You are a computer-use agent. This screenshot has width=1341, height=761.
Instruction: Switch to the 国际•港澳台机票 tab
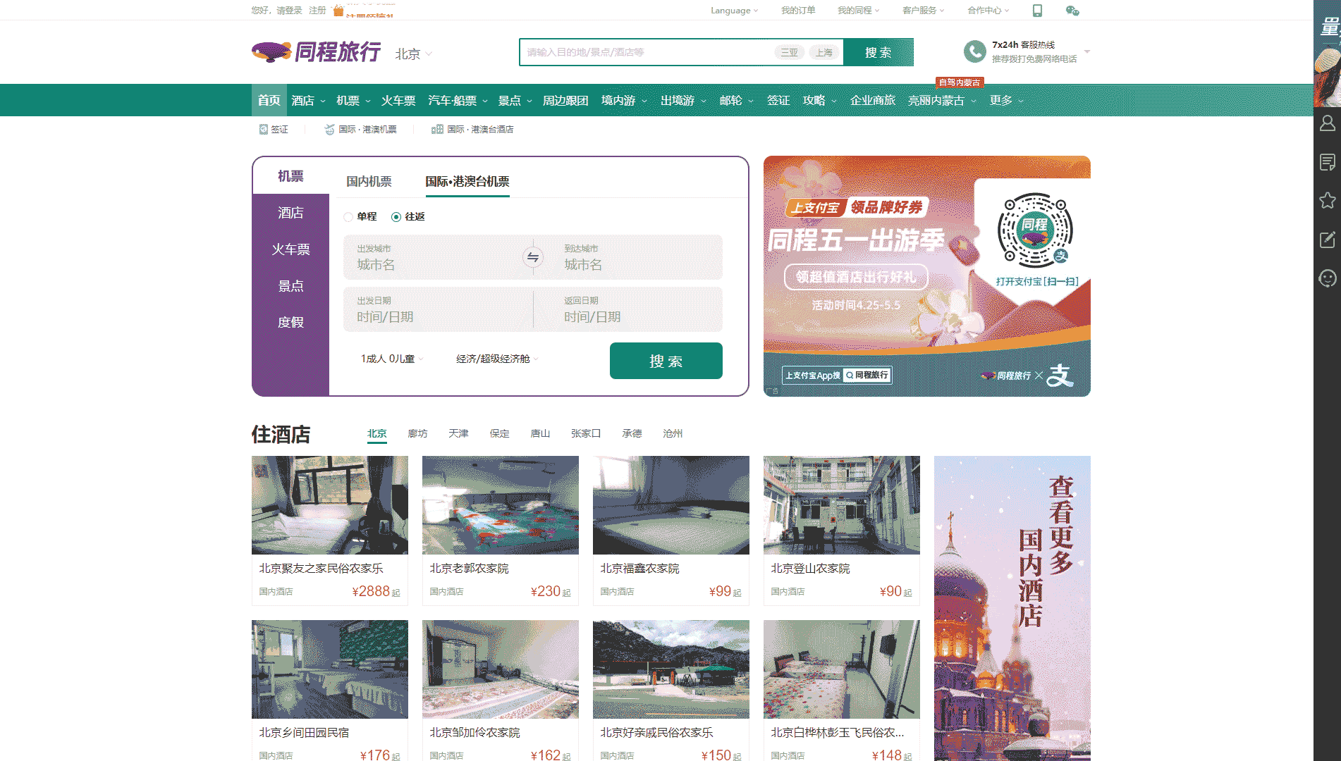467,182
